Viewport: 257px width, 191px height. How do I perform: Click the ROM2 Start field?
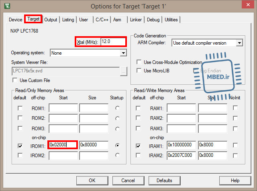pos(63,118)
